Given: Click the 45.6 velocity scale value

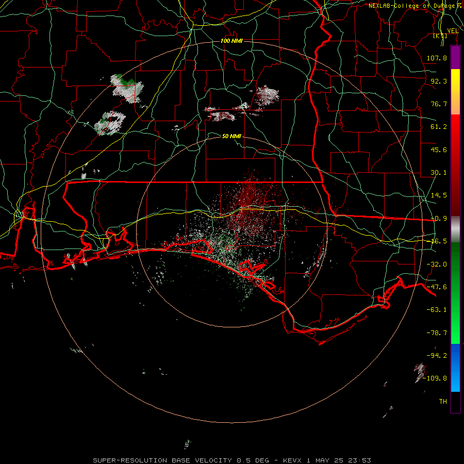Looking at the screenshot, I should (439, 150).
